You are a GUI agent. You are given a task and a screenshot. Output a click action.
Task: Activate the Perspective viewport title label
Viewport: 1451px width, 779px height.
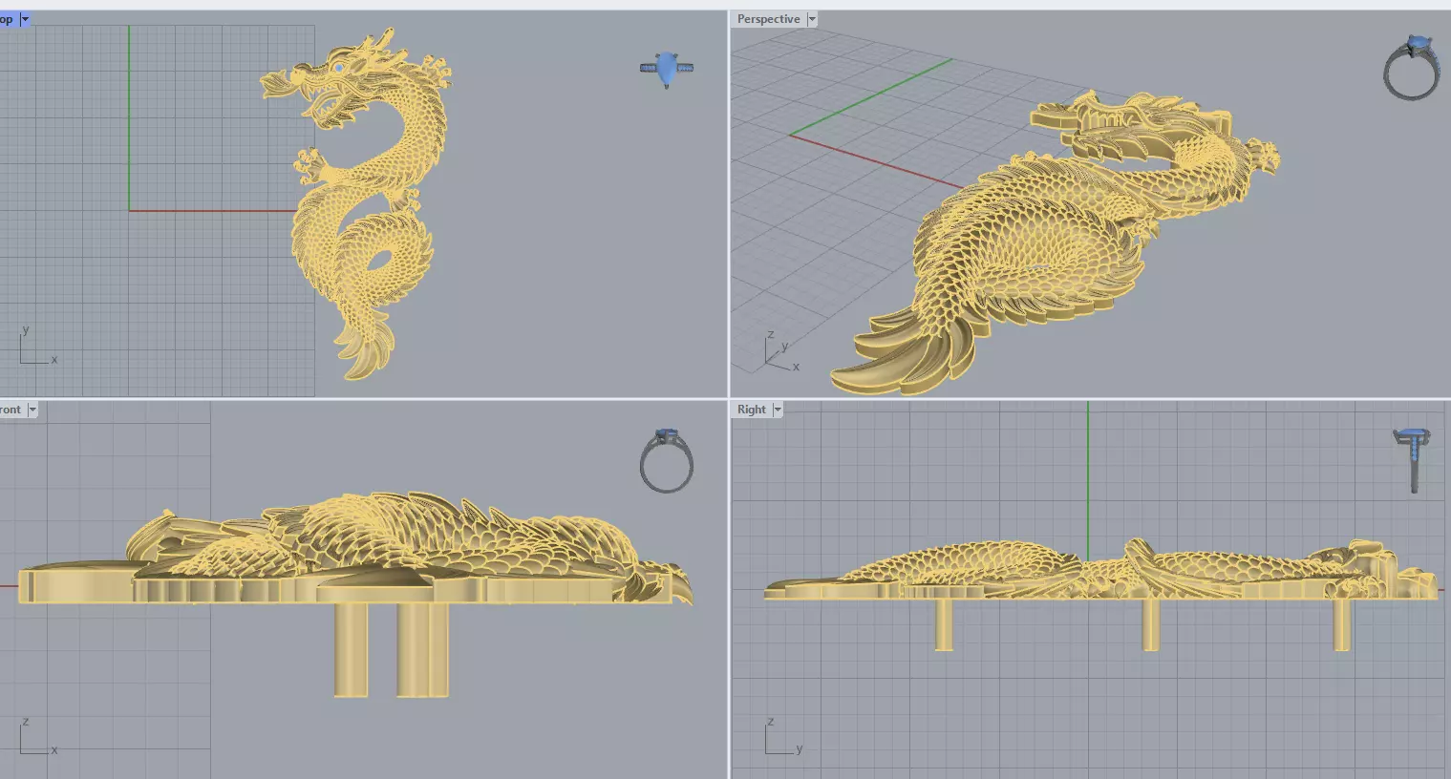point(768,19)
